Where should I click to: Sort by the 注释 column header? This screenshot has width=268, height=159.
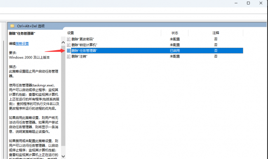216,33
